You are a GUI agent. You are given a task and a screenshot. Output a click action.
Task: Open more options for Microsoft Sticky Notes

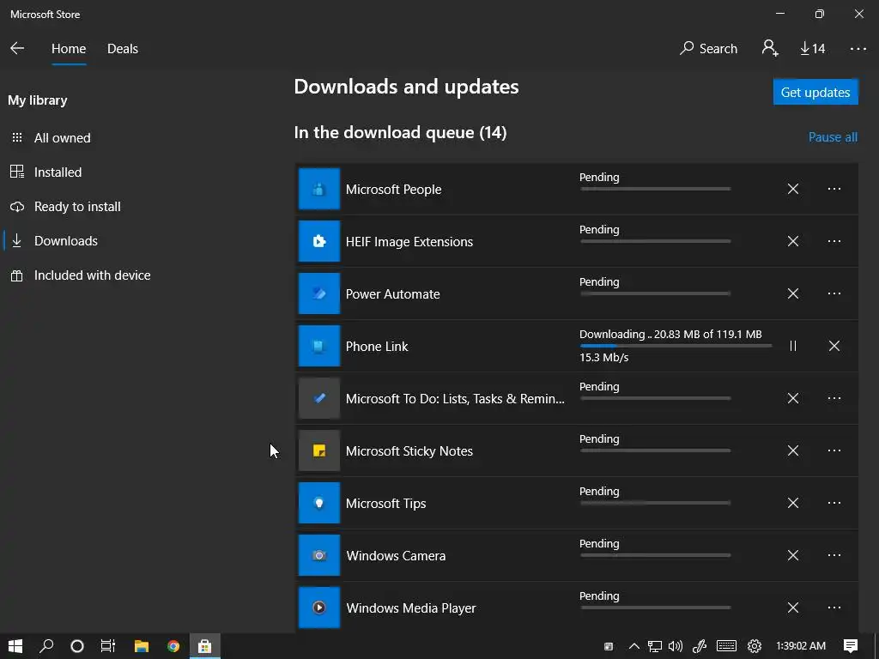tap(834, 450)
